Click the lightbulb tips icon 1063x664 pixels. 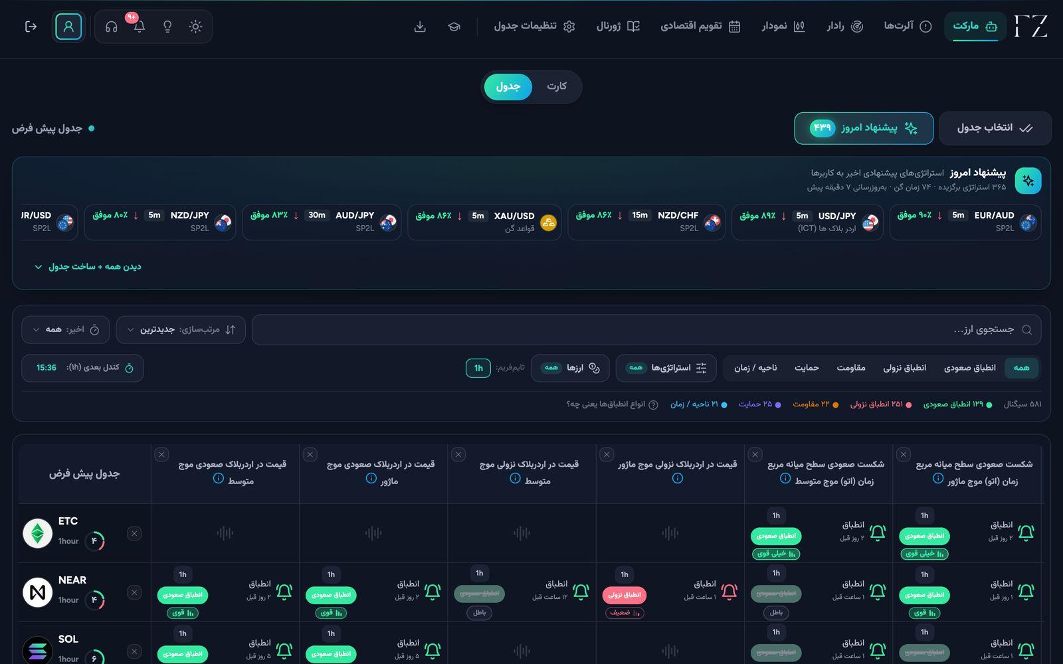(x=167, y=27)
